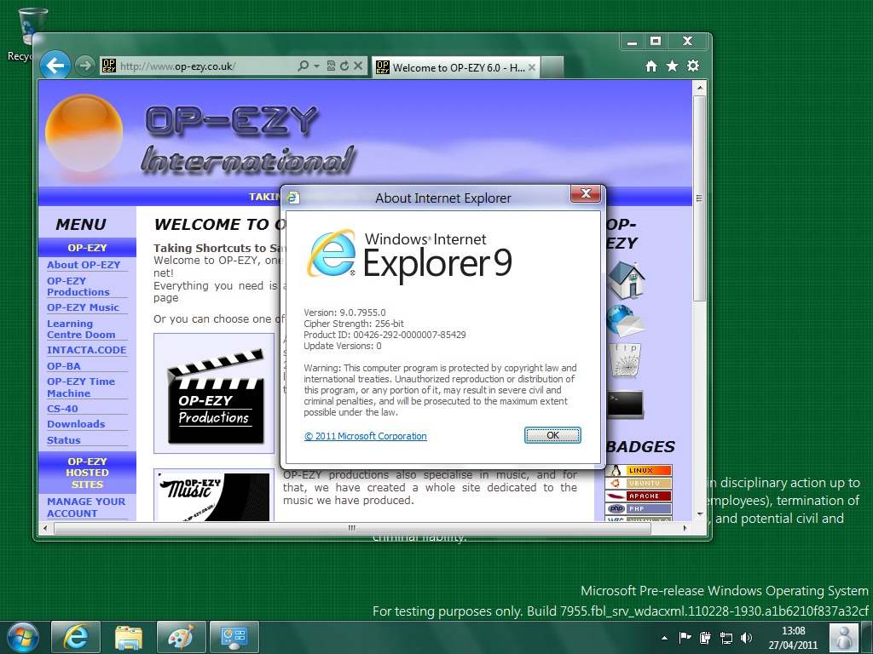
Task: Click the PHP badge
Action: [x=639, y=509]
